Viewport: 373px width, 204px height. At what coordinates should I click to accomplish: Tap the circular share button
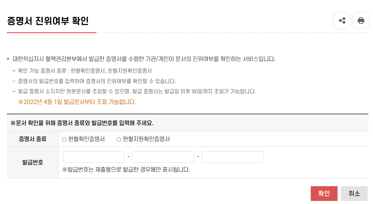tap(342, 21)
